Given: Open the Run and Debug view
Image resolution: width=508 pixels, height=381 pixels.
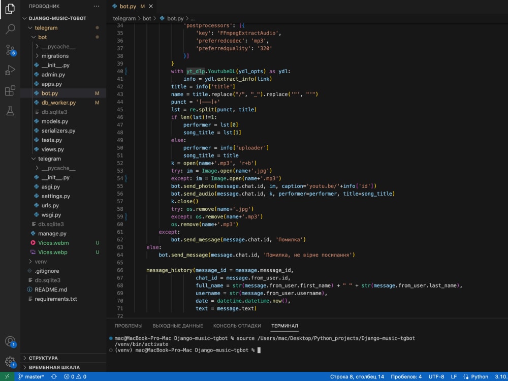Looking at the screenshot, I should tap(9, 71).
